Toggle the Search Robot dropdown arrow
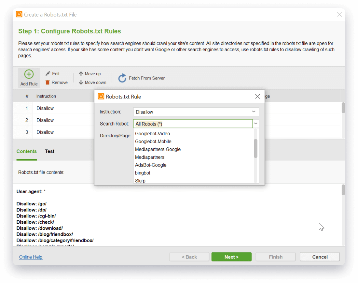This screenshot has width=358, height=283. (256, 124)
